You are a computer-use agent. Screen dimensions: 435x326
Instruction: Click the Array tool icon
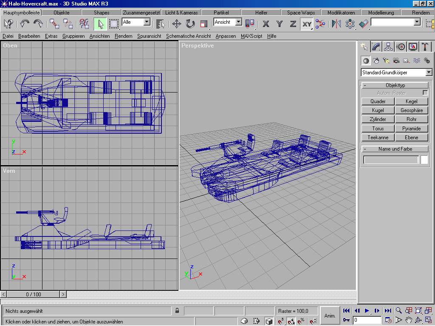(x=350, y=24)
